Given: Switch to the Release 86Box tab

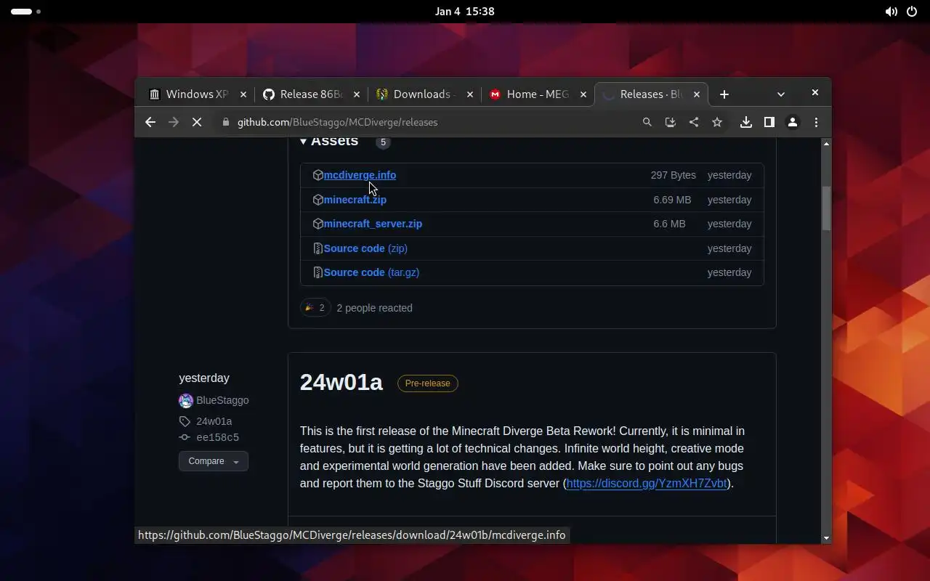Looking at the screenshot, I should (x=310, y=94).
